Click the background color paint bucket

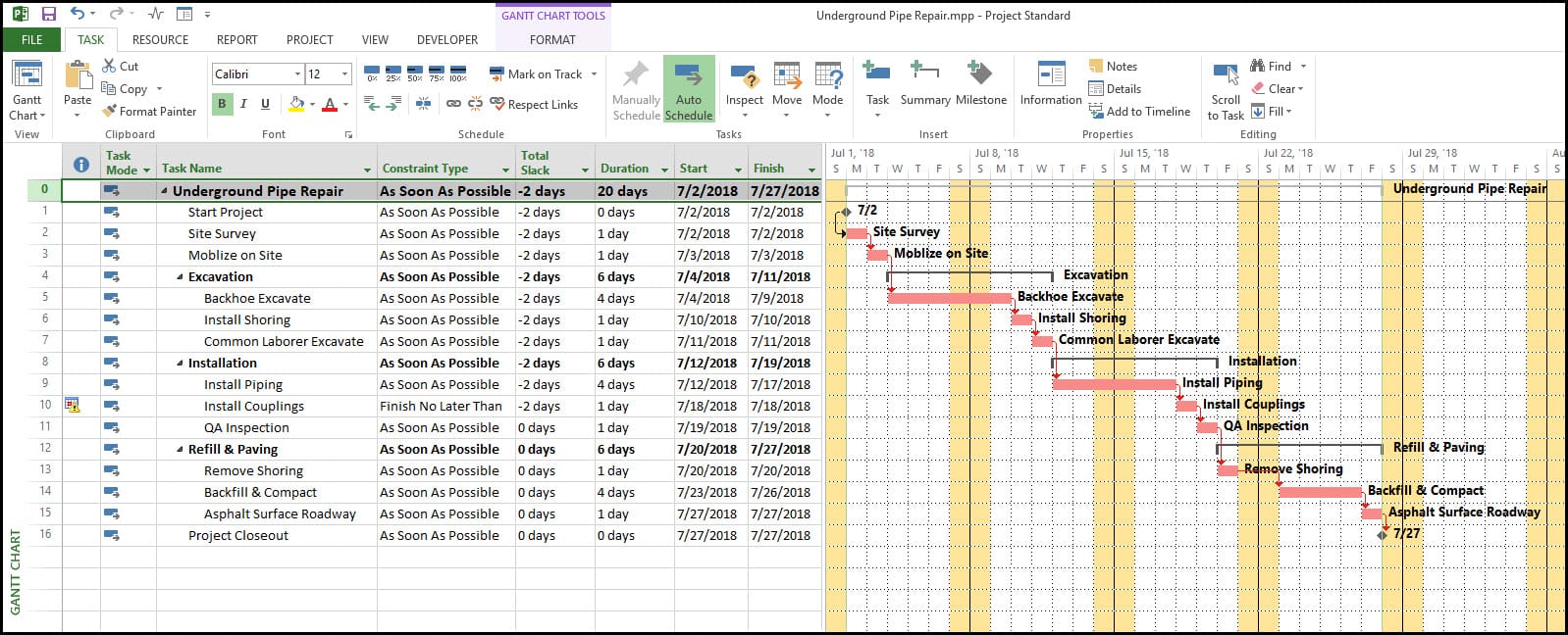(296, 104)
